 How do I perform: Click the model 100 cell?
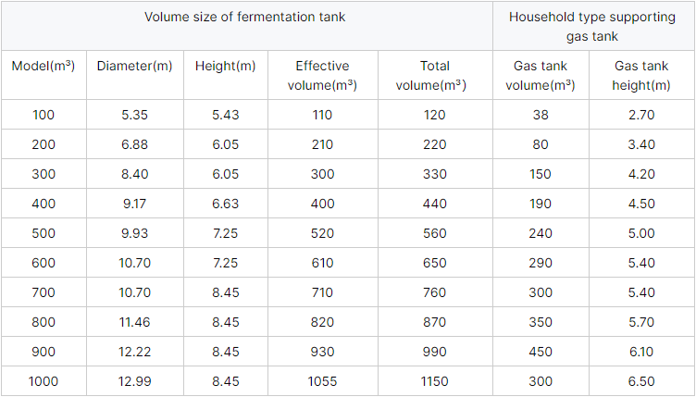tap(43, 115)
